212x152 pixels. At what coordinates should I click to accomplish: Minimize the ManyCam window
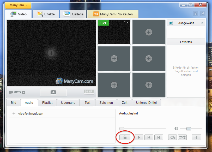click(184, 5)
